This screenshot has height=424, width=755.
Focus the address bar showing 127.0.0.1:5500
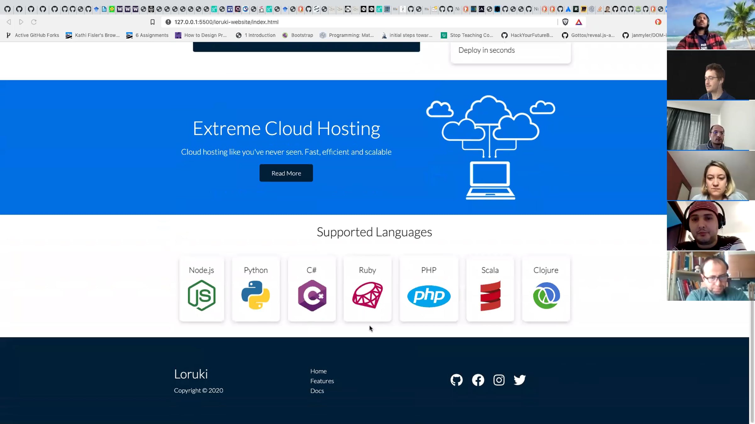pyautogui.click(x=359, y=22)
